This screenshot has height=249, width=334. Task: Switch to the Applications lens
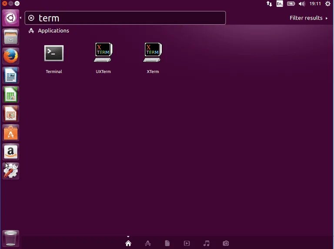[148, 243]
